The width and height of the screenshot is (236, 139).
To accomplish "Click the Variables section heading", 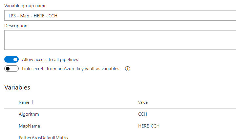I will pyautogui.click(x=17, y=87).
